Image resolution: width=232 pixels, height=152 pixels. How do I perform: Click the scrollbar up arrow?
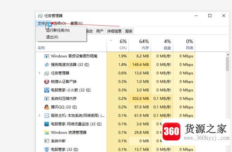click(x=228, y=55)
